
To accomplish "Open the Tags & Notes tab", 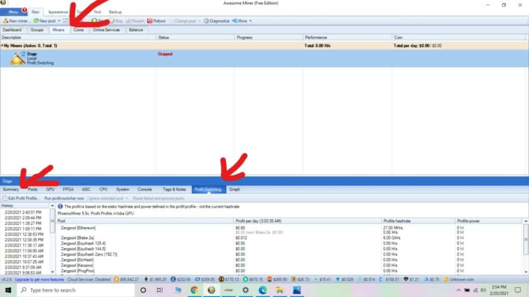I will (x=174, y=190).
